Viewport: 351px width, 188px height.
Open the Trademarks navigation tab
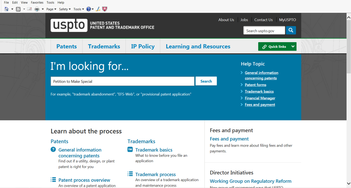point(104,46)
